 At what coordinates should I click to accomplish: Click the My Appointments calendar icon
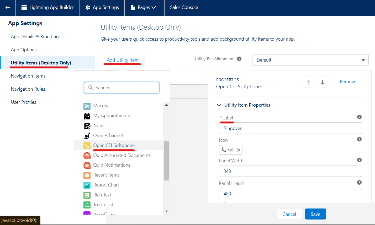[87, 116]
